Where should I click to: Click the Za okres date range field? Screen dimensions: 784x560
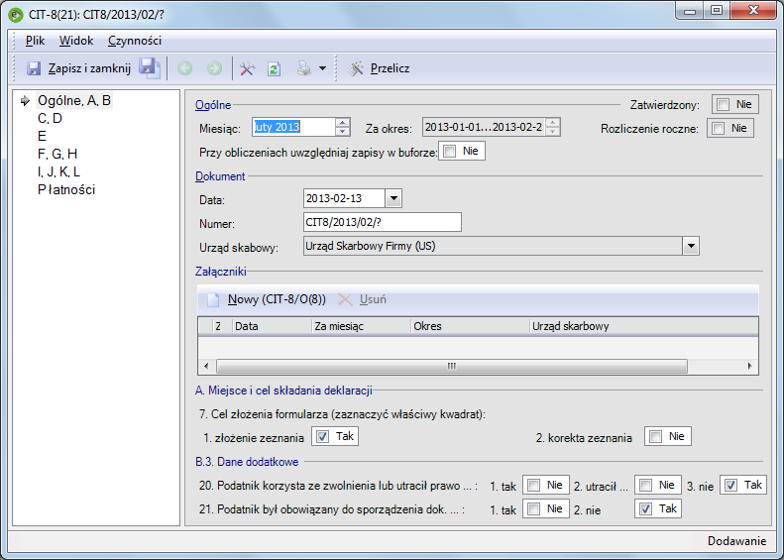(484, 127)
